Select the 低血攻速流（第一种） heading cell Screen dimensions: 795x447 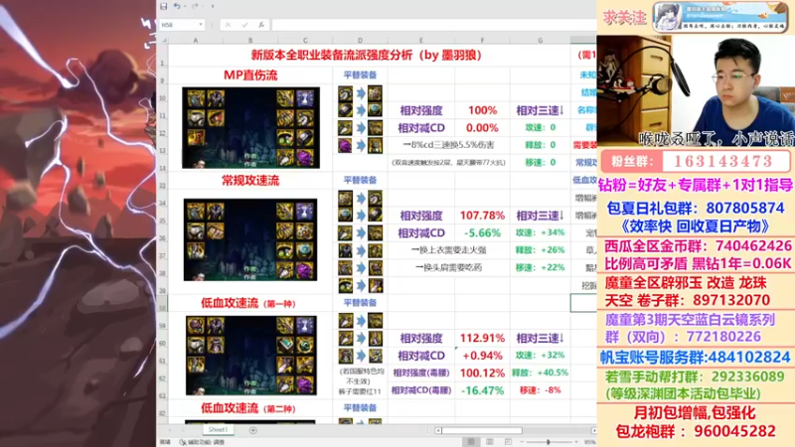pos(250,303)
